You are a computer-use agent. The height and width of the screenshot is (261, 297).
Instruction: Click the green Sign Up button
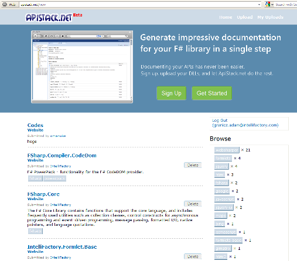(172, 93)
